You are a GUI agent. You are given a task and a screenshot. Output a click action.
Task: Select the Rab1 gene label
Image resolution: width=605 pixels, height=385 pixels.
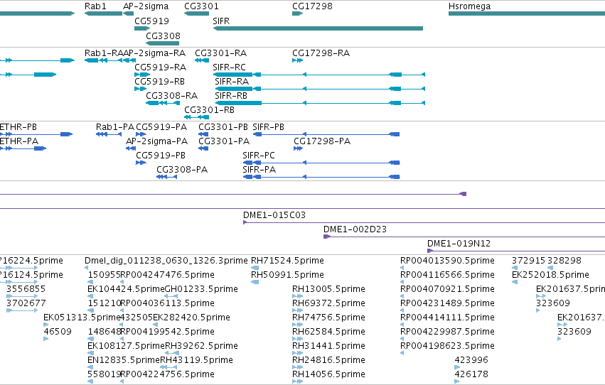pos(95,6)
